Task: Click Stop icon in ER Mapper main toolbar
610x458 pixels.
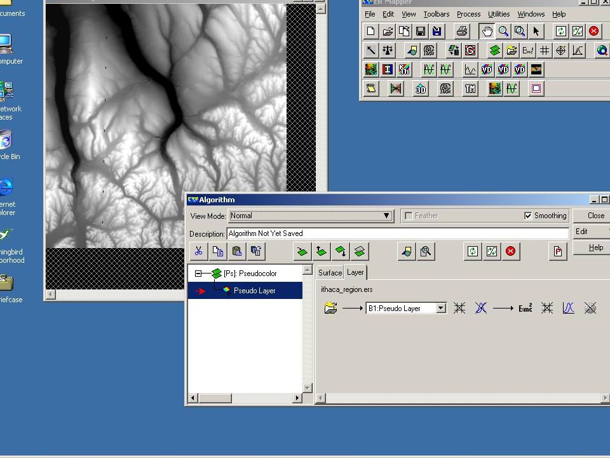Action: 593,31
